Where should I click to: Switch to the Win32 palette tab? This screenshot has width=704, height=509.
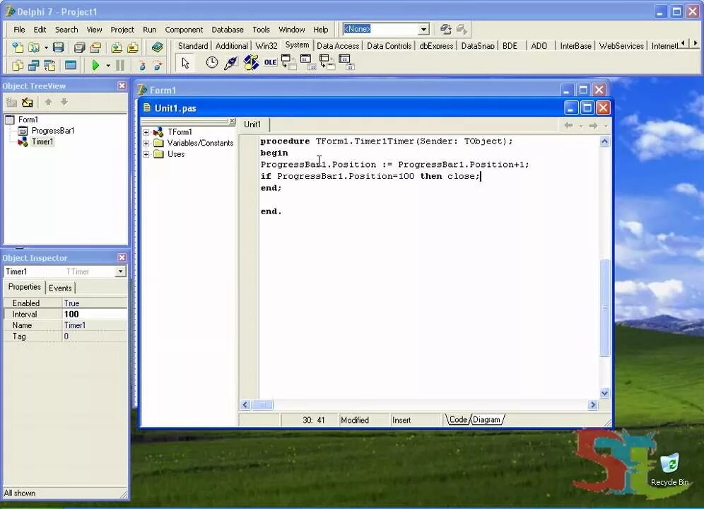point(266,46)
